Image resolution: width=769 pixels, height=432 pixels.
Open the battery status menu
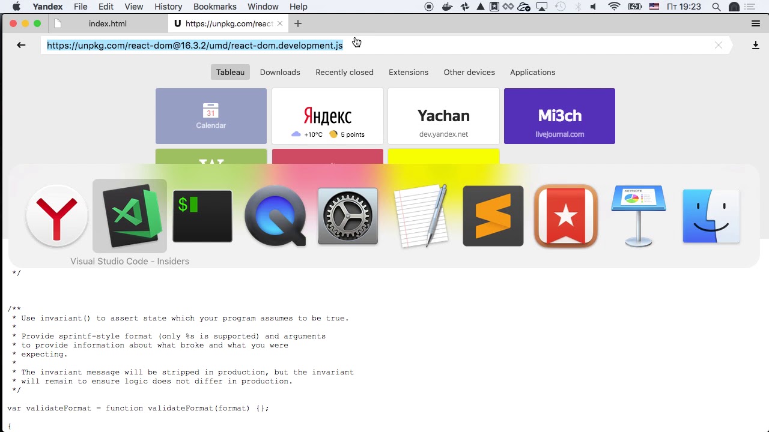pos(635,7)
